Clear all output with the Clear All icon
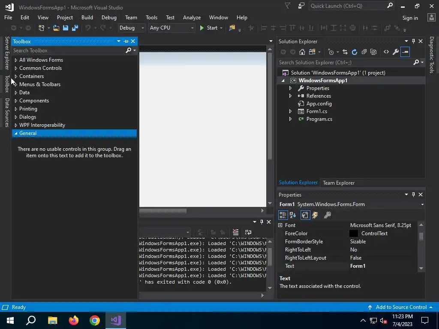Screen dimensions: 439x329 coord(235,232)
